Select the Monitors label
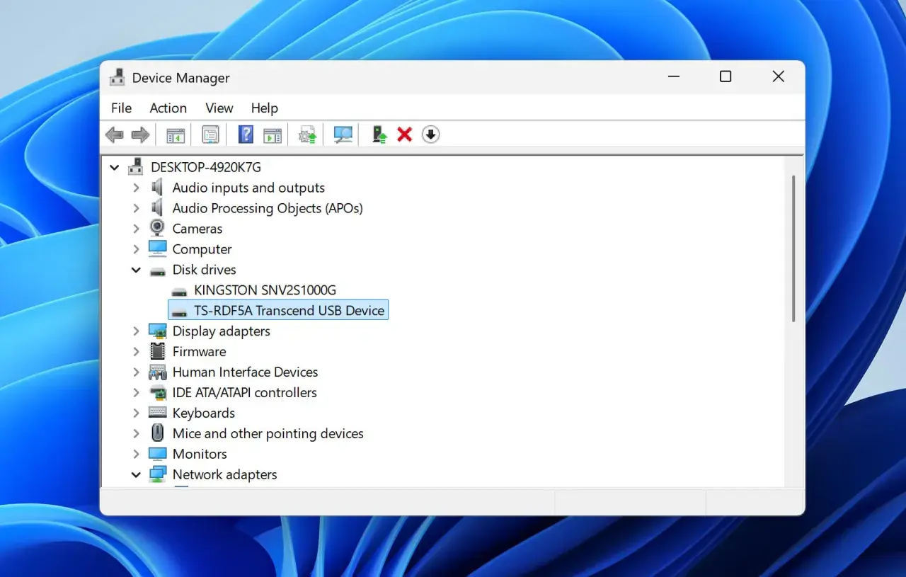906x577 pixels. click(x=200, y=454)
